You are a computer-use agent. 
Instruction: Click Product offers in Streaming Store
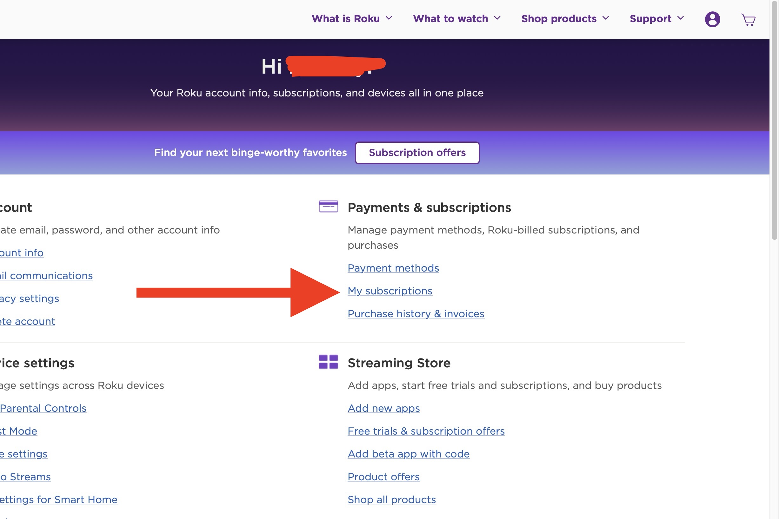383,476
